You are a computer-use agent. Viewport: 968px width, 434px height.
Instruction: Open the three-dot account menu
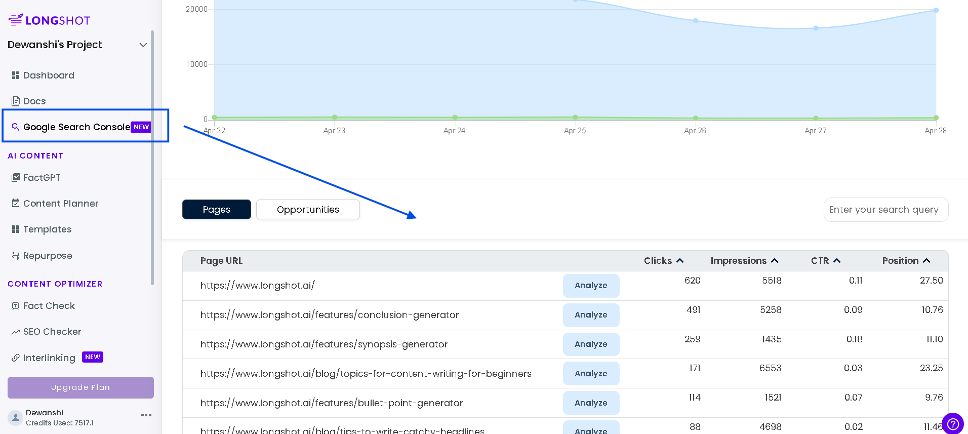pos(146,415)
